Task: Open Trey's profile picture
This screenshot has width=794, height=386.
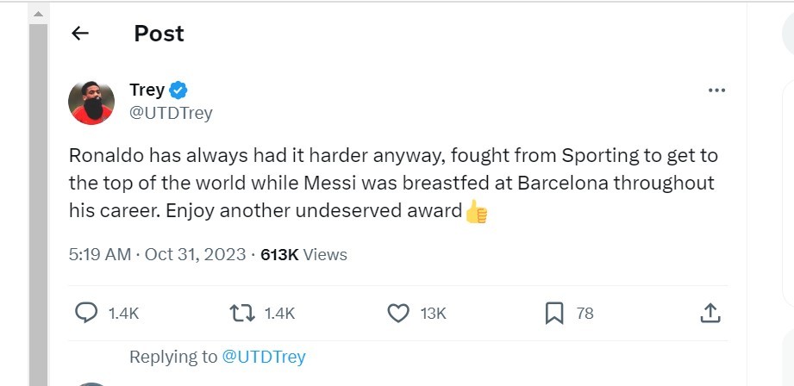Action: coord(91,102)
